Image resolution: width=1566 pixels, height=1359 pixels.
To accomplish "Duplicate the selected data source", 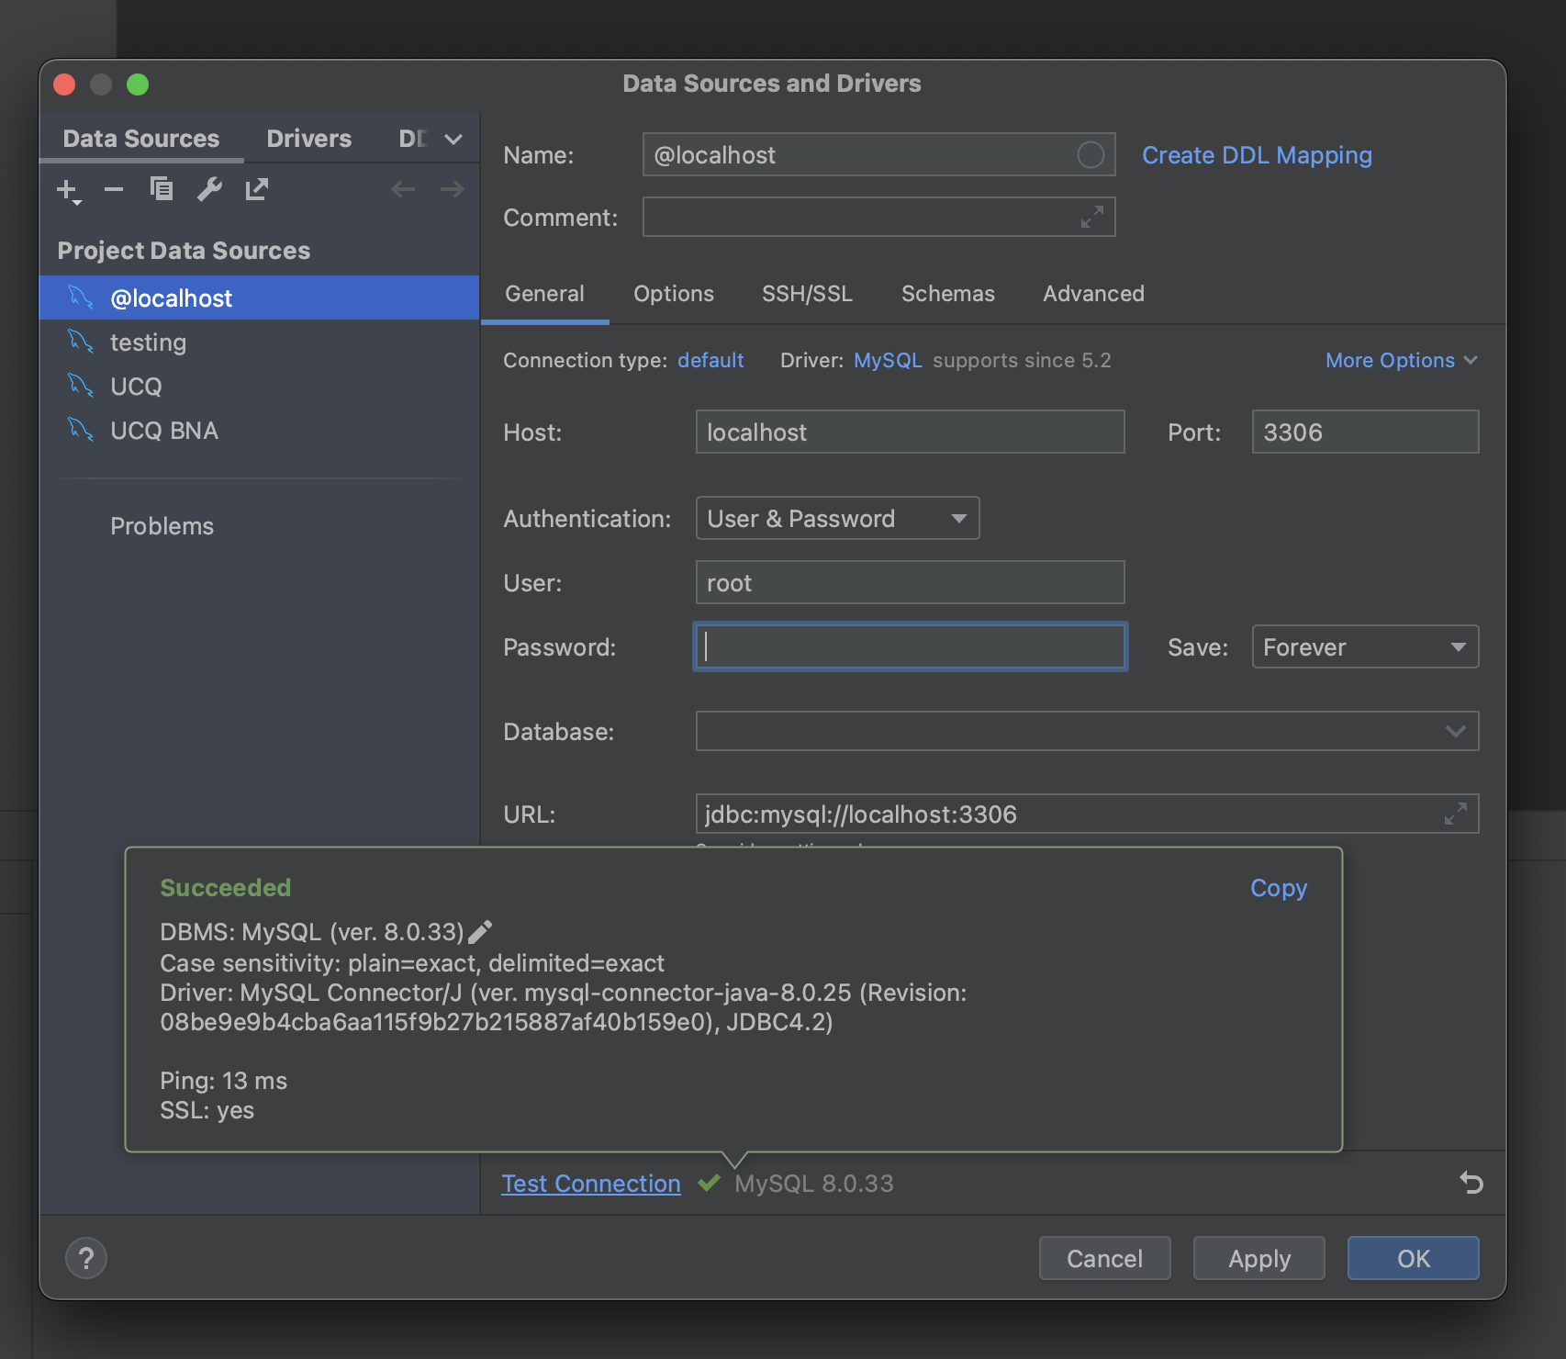I will point(162,189).
